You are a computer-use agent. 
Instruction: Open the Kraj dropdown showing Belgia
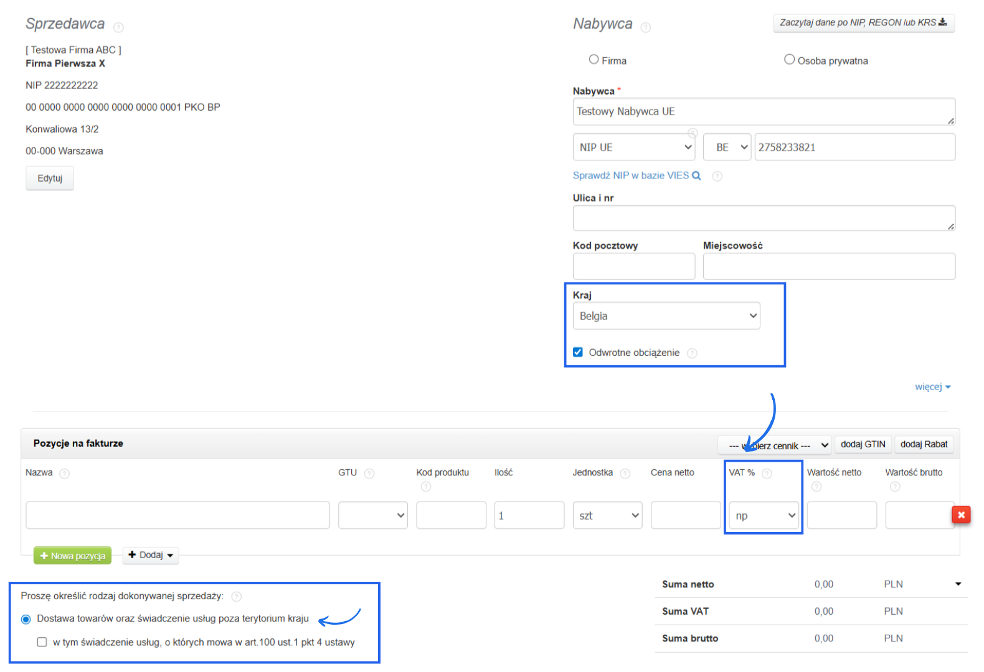[x=666, y=316]
